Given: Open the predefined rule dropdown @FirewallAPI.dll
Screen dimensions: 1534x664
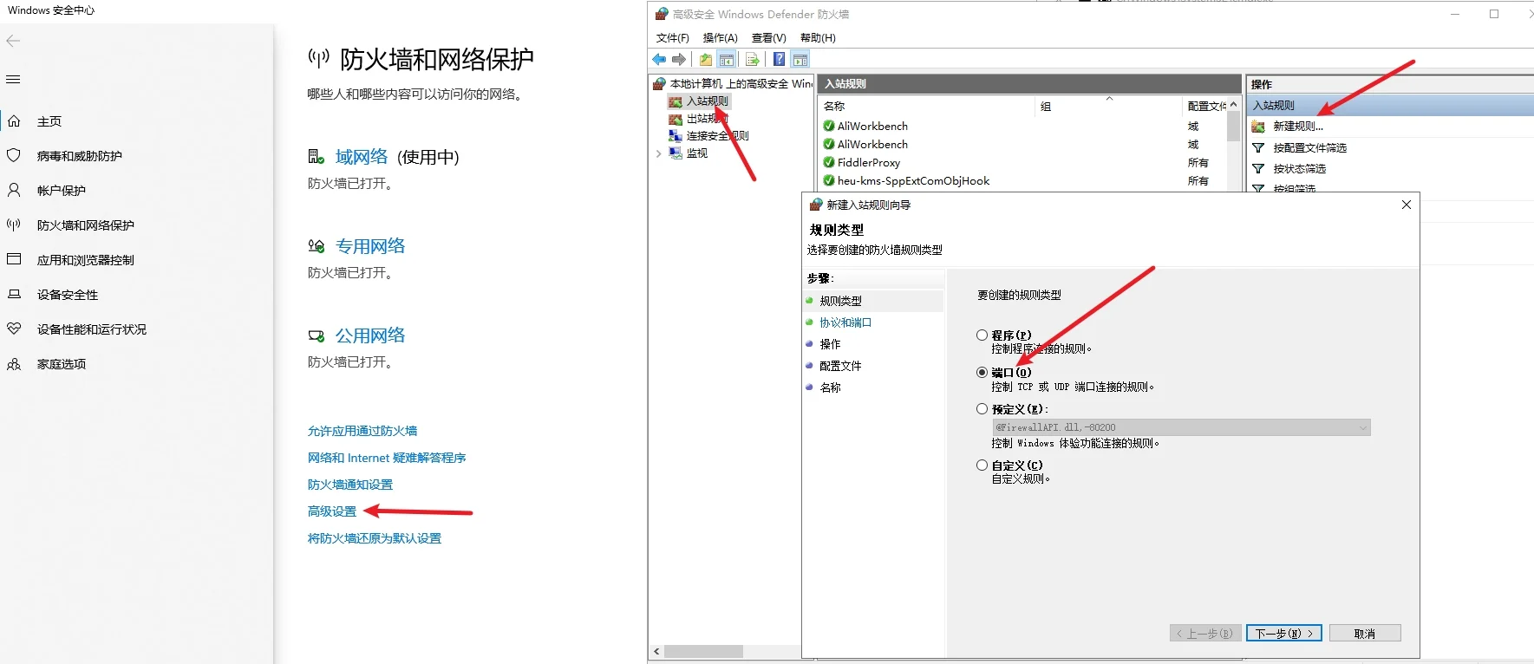Looking at the screenshot, I should (1181, 427).
